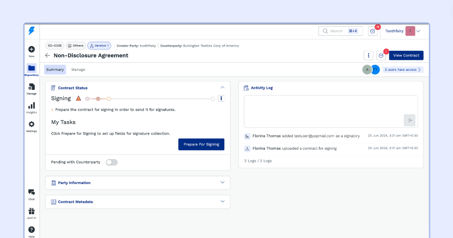
Task: Send the activity log comment
Action: coord(409,120)
